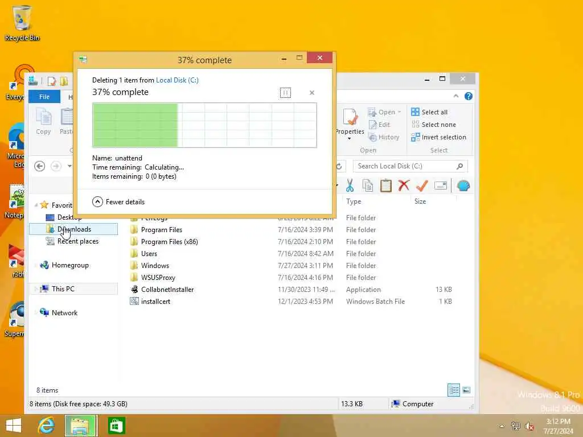
Task: Click Open in the ribbon
Action: click(382, 112)
